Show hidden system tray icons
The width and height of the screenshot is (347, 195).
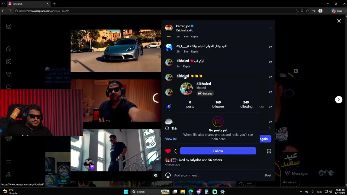pos(301,192)
